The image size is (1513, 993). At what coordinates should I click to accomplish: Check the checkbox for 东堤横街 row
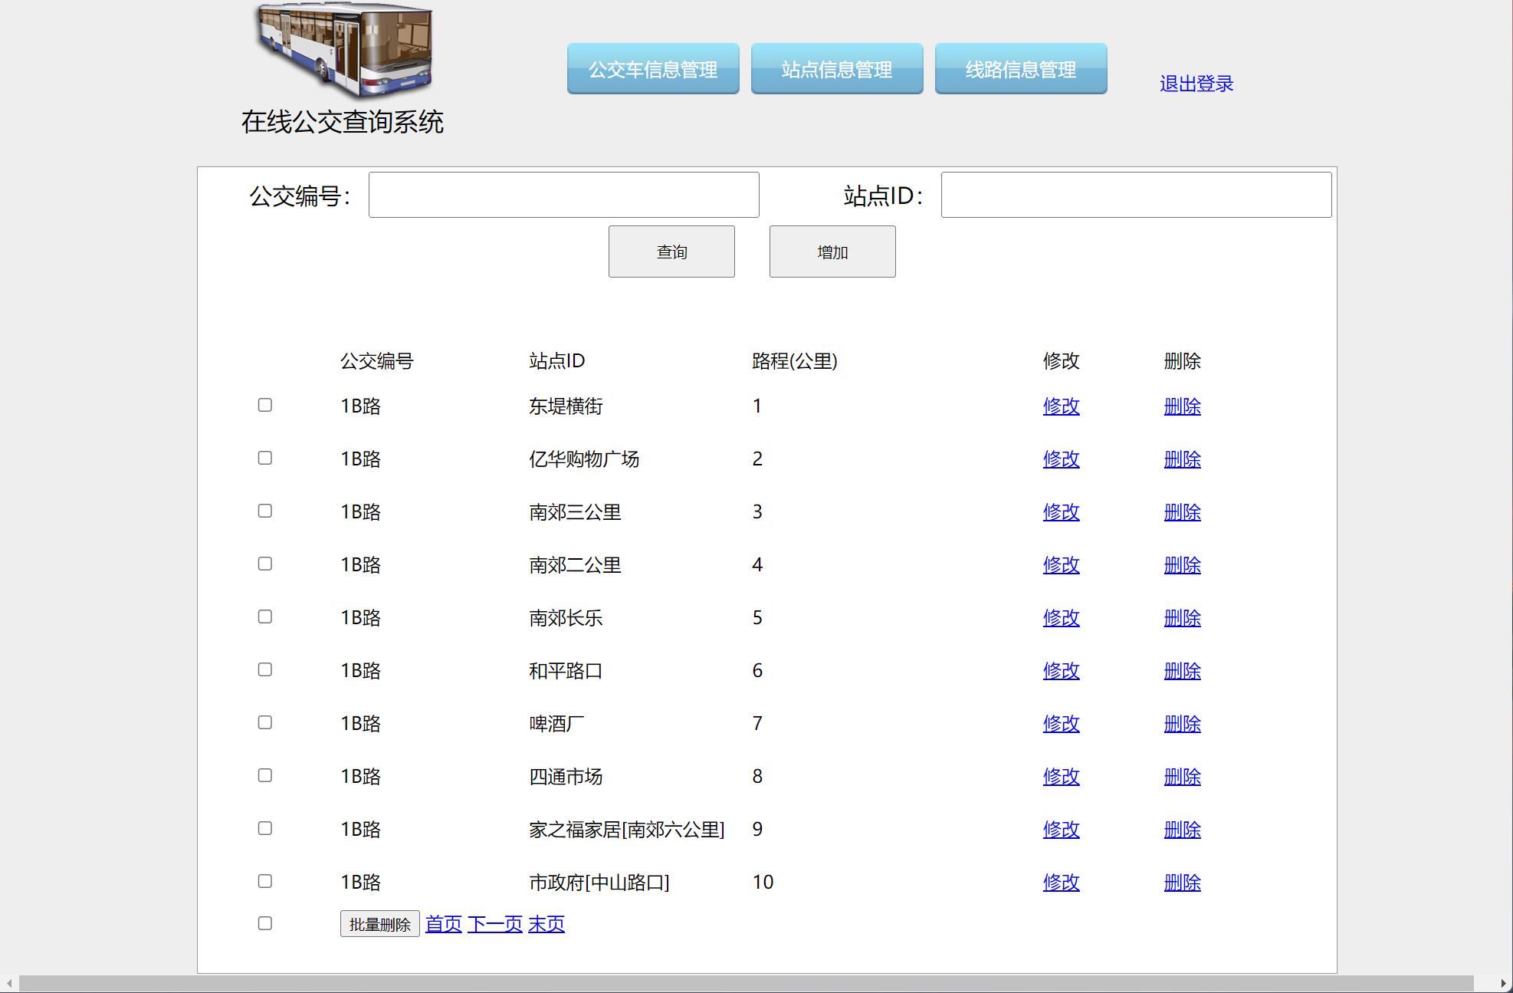pos(265,405)
